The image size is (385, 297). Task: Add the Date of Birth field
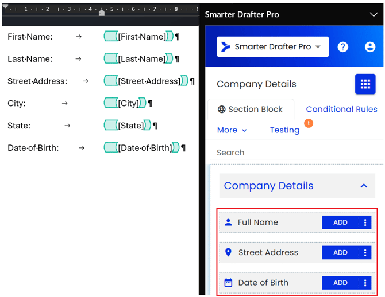(x=340, y=283)
